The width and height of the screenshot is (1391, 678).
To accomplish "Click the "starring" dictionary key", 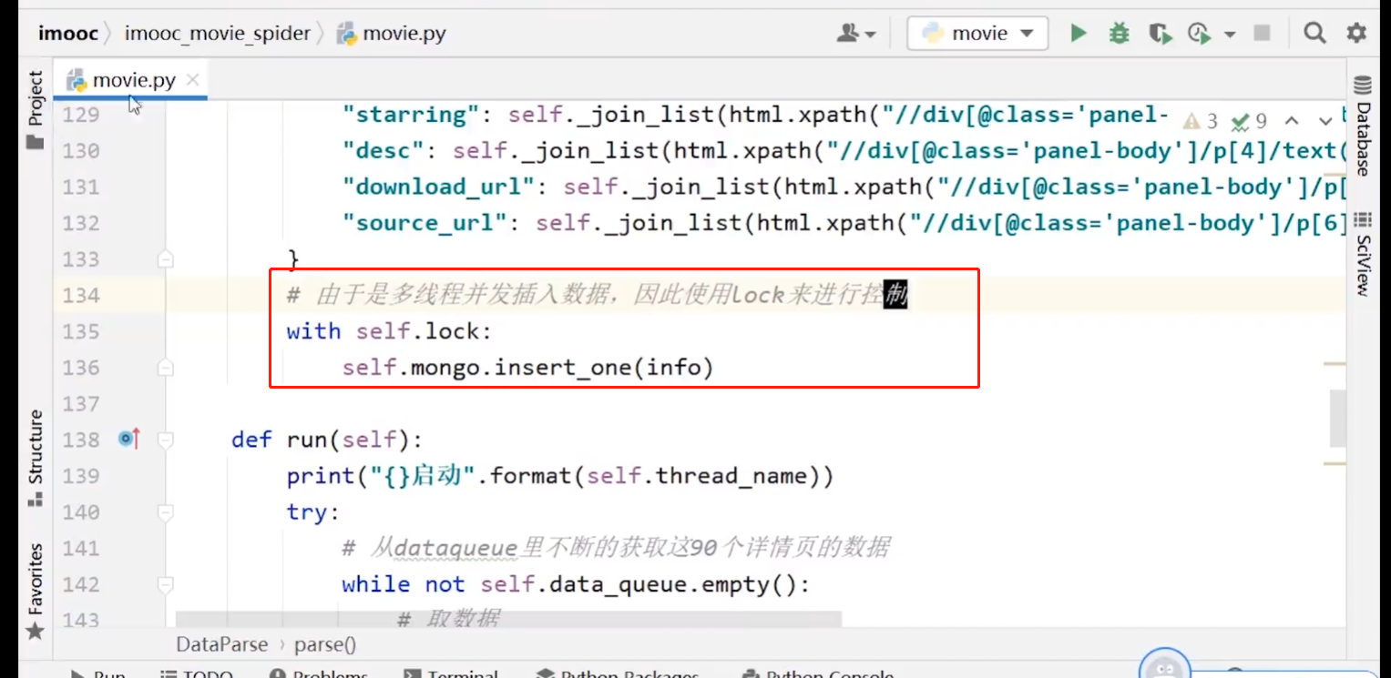I will point(411,115).
